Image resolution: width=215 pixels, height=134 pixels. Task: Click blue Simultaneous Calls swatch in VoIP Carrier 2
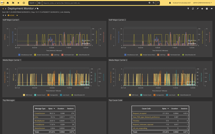(125, 55)
